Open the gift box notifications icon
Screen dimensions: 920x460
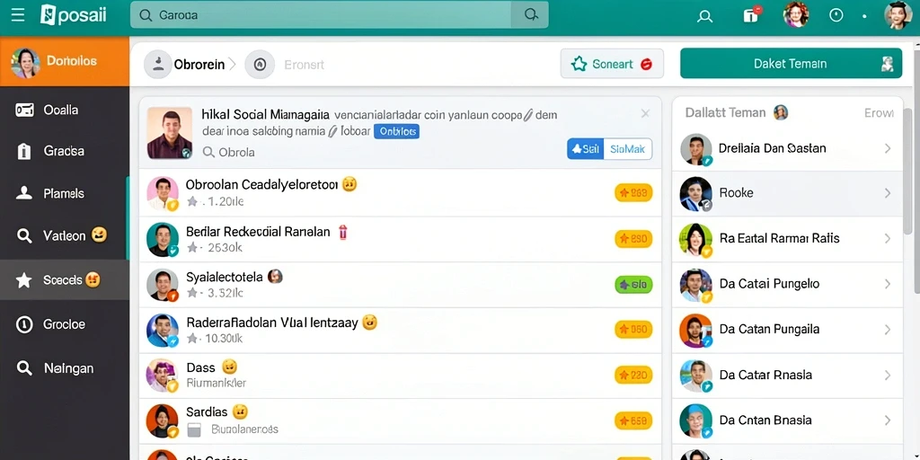751,14
